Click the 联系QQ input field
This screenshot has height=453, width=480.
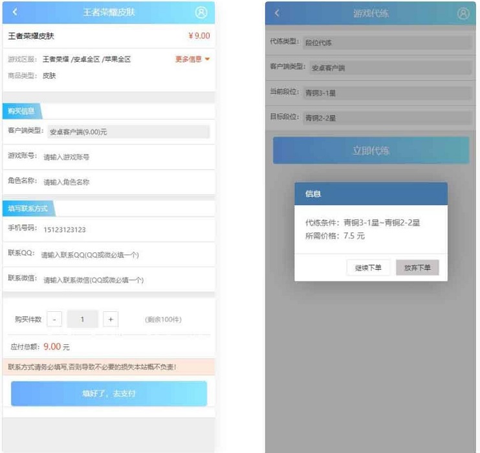pyautogui.click(x=125, y=254)
